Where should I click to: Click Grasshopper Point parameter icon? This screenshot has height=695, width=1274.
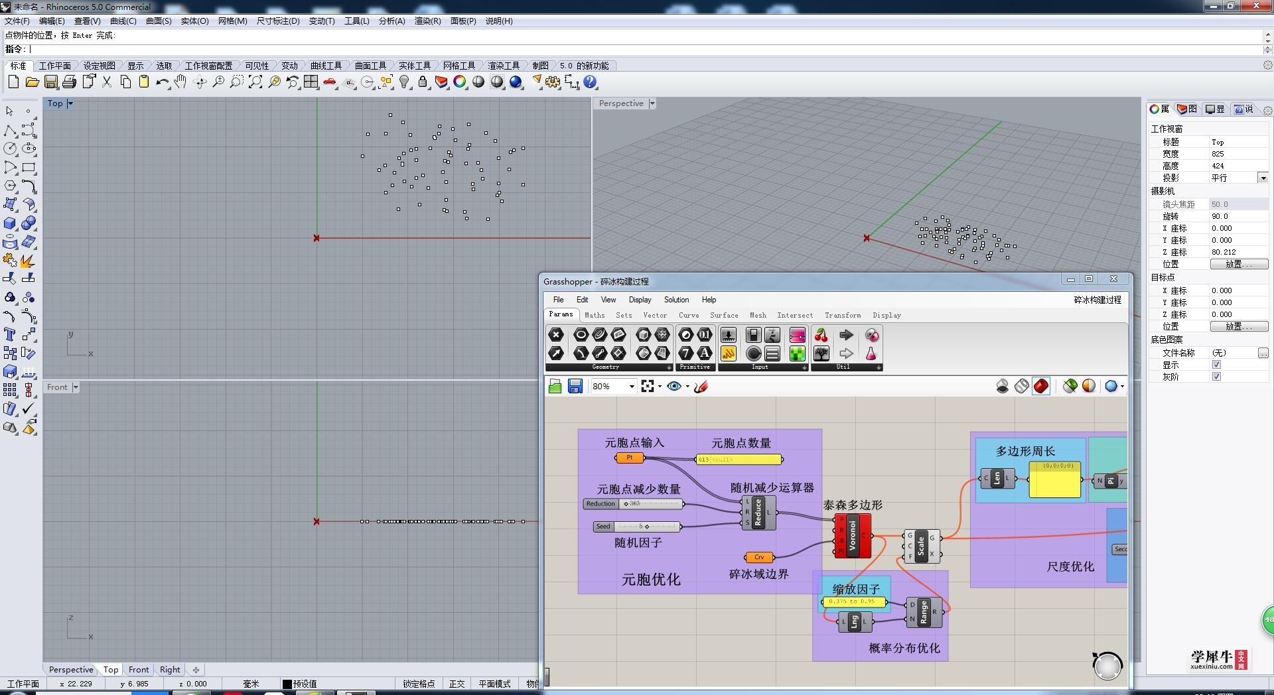pyautogui.click(x=556, y=335)
